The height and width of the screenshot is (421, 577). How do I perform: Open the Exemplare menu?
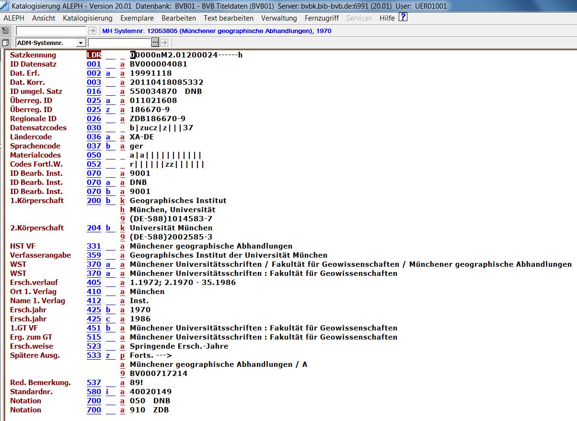(x=137, y=18)
